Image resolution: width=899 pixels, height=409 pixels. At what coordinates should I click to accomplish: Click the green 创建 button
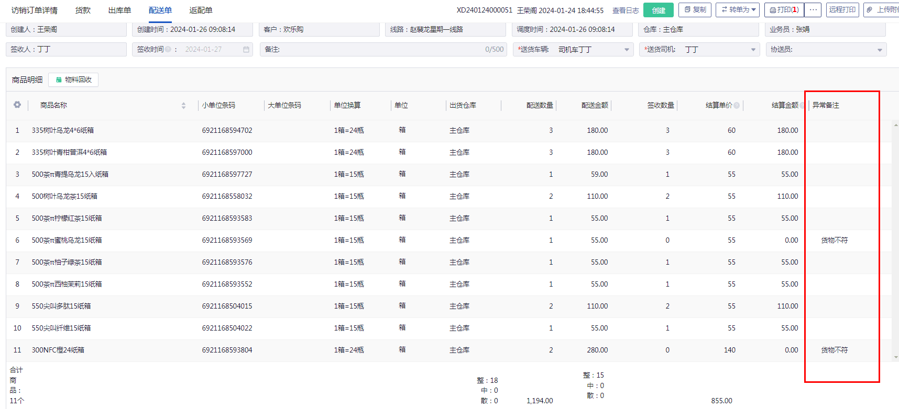[x=659, y=10]
